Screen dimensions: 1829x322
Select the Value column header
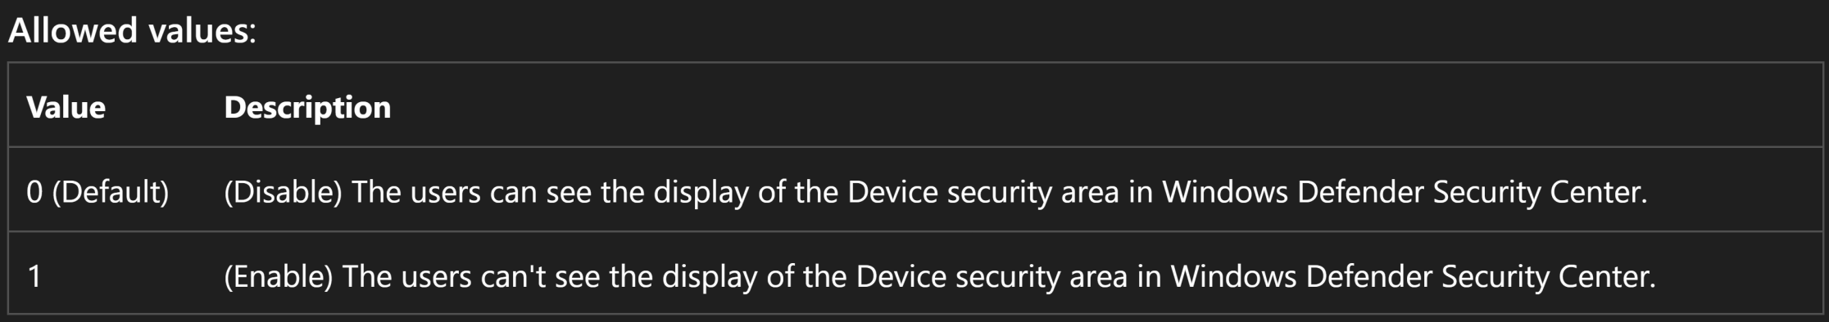pyautogui.click(x=66, y=107)
